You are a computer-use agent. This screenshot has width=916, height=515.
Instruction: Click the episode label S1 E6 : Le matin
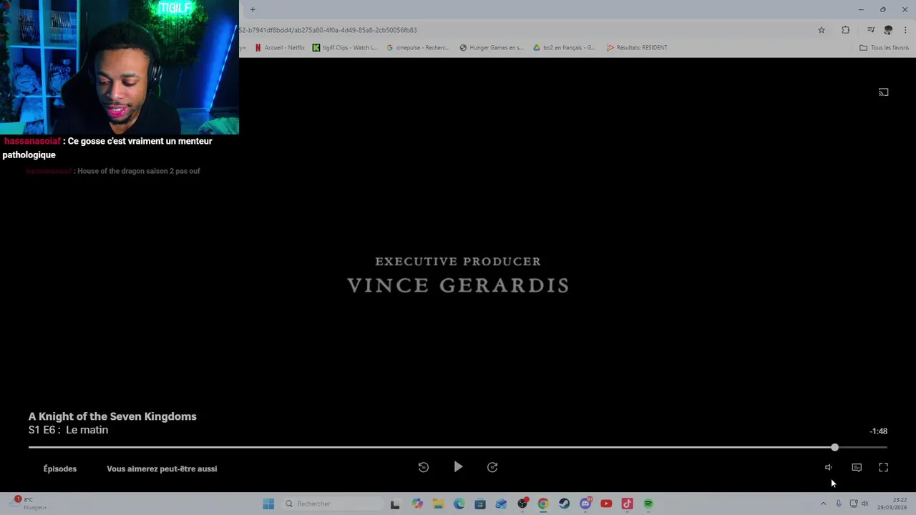coord(69,430)
